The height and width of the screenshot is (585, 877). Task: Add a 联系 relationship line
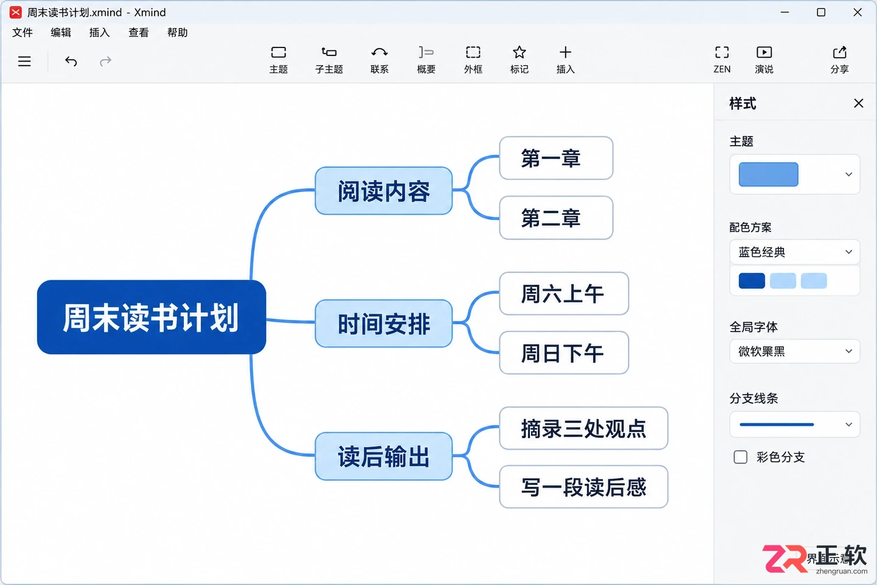379,60
